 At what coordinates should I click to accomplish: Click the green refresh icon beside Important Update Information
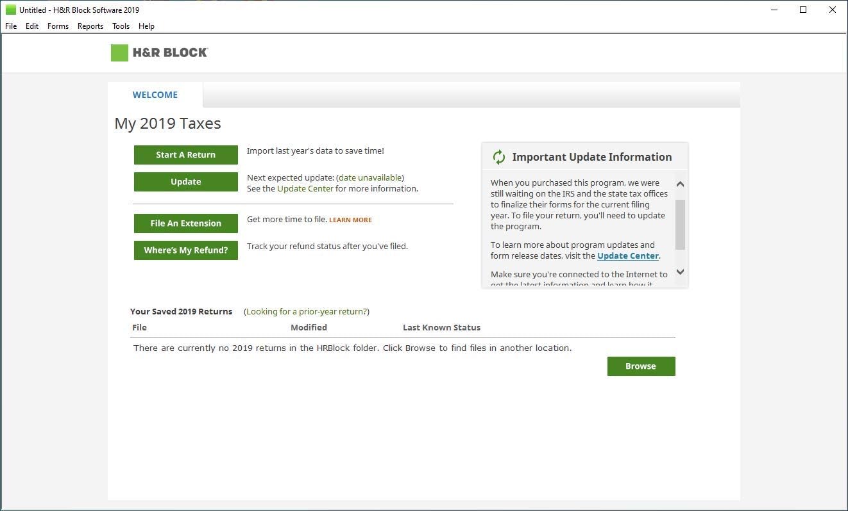point(498,157)
